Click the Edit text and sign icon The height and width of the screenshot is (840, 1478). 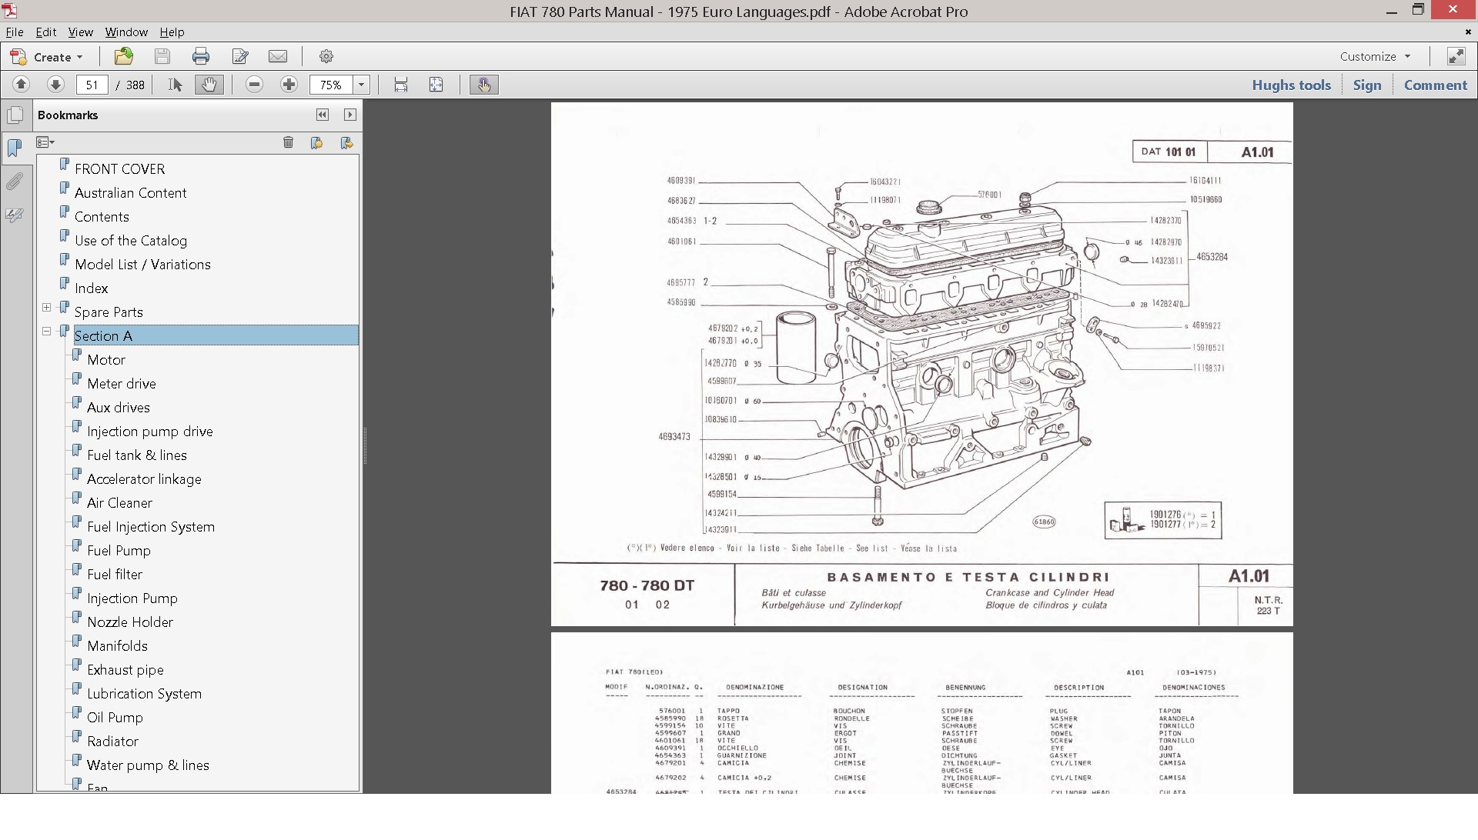tap(240, 56)
